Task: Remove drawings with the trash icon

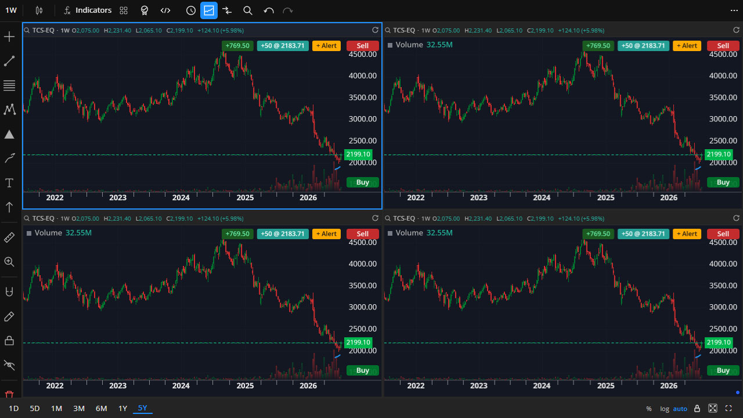Action: click(9, 394)
